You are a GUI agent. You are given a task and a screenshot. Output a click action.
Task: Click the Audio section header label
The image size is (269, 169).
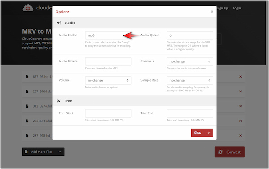[70, 23]
